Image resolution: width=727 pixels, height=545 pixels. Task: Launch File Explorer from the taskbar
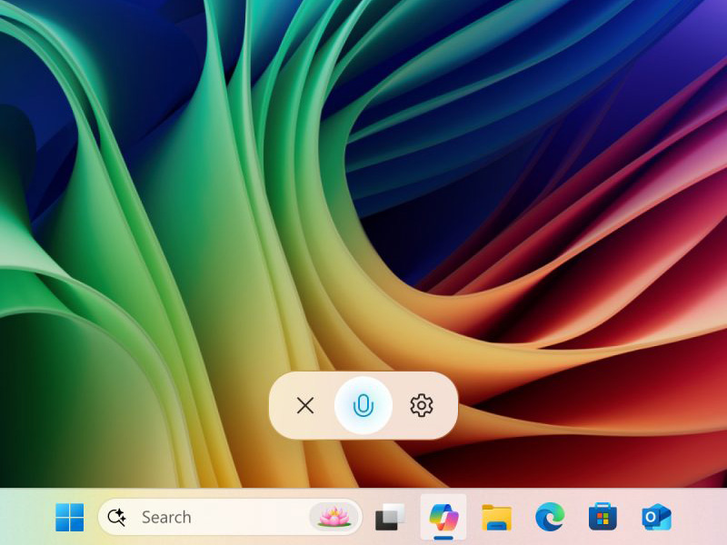click(x=498, y=517)
